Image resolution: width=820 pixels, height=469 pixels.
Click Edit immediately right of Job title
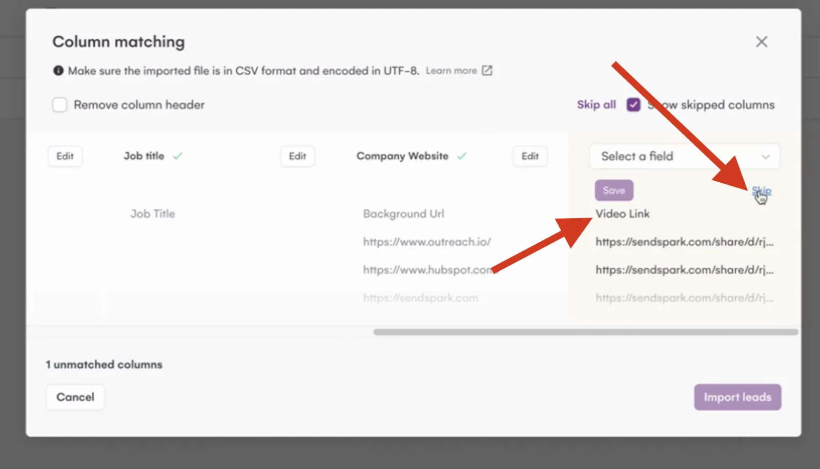297,156
